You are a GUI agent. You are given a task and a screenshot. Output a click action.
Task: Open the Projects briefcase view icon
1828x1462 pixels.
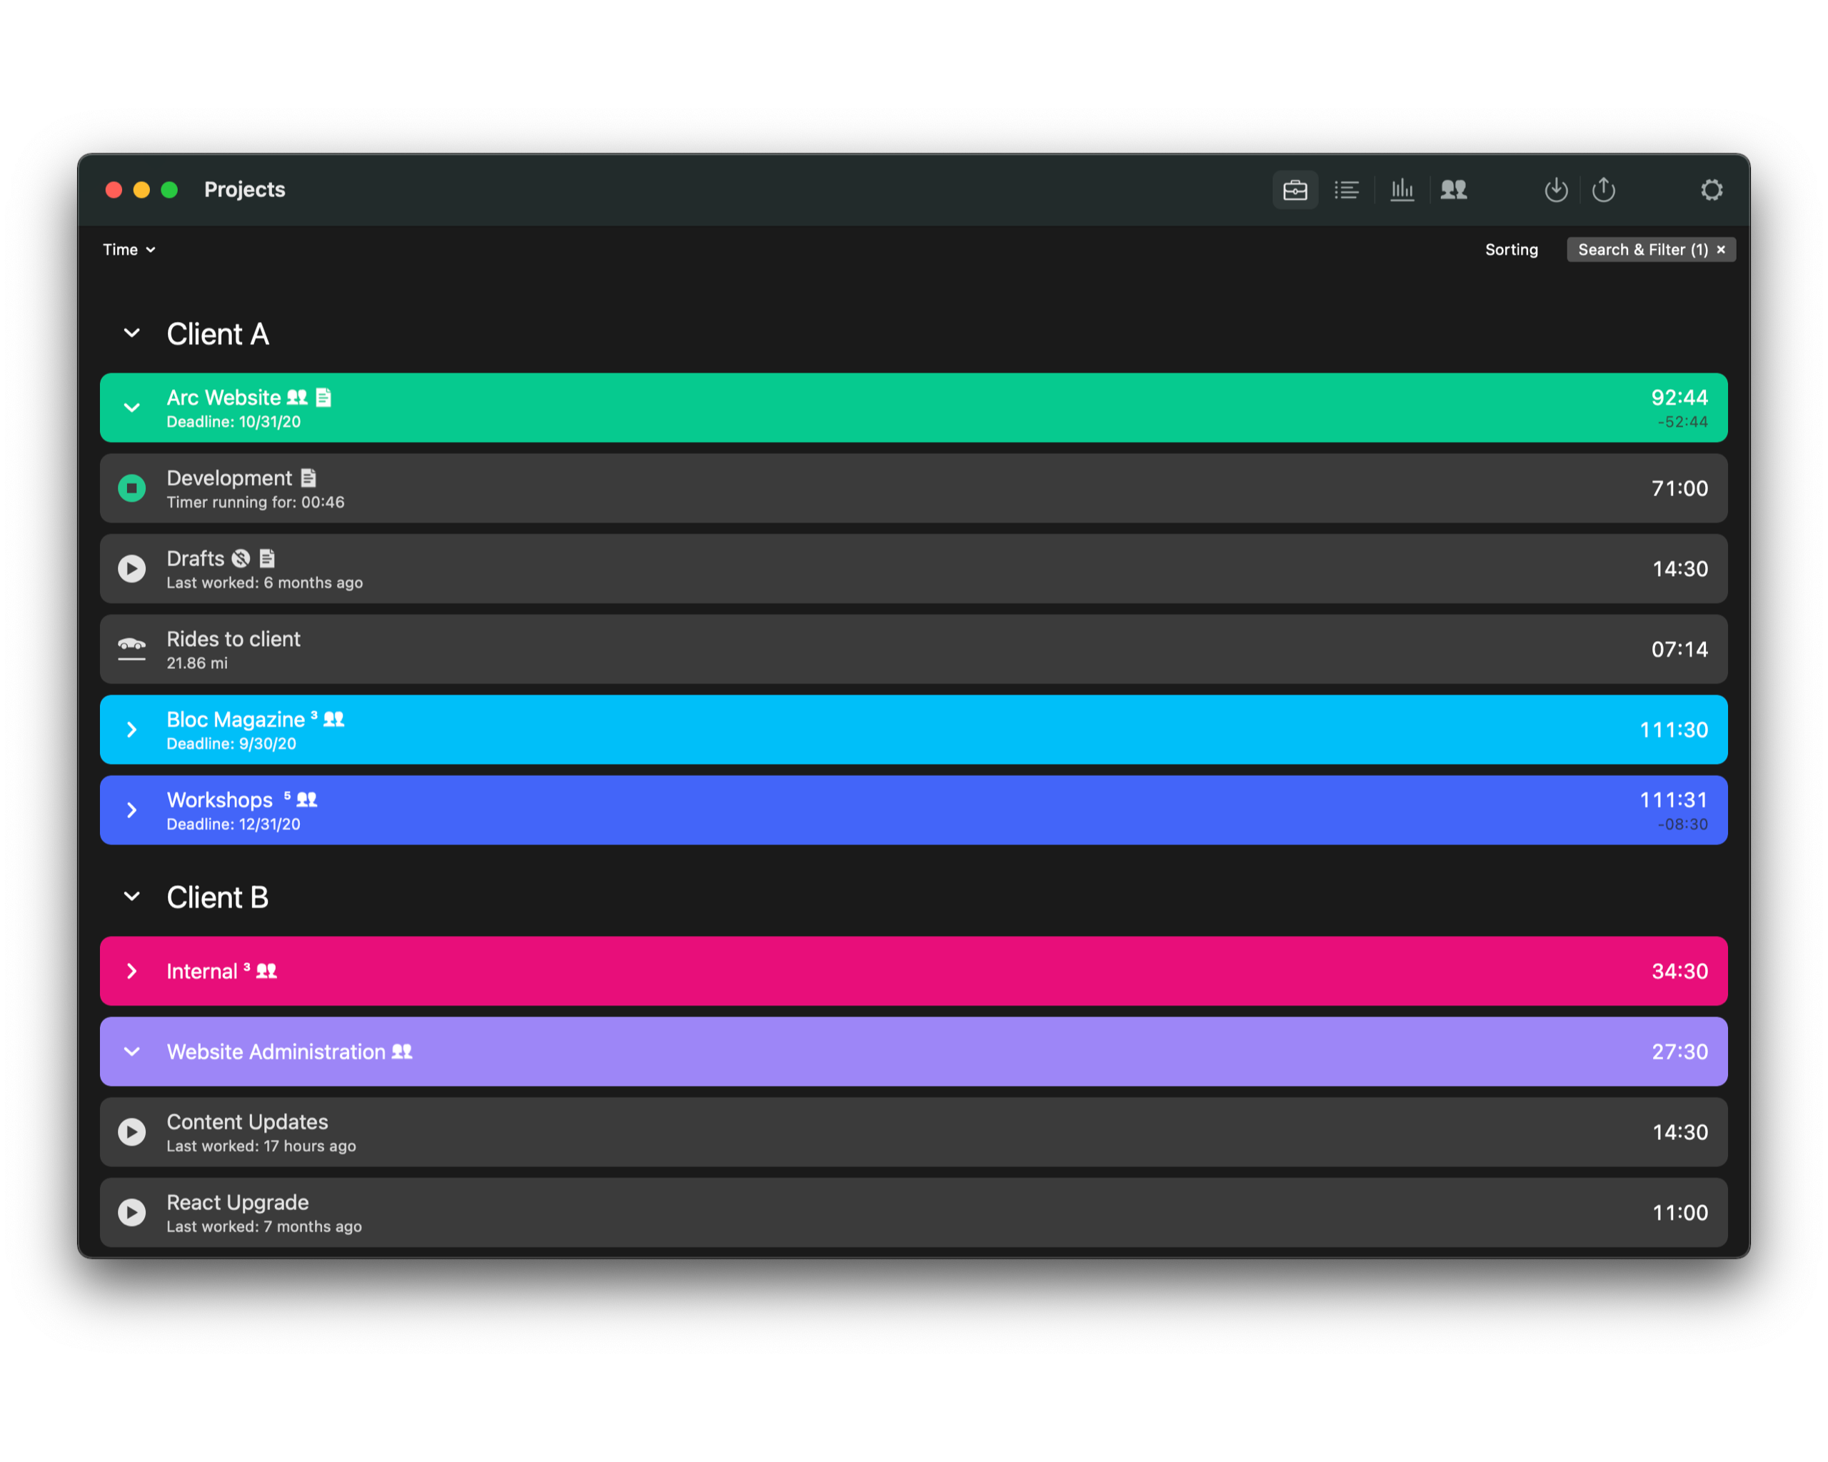1295,190
